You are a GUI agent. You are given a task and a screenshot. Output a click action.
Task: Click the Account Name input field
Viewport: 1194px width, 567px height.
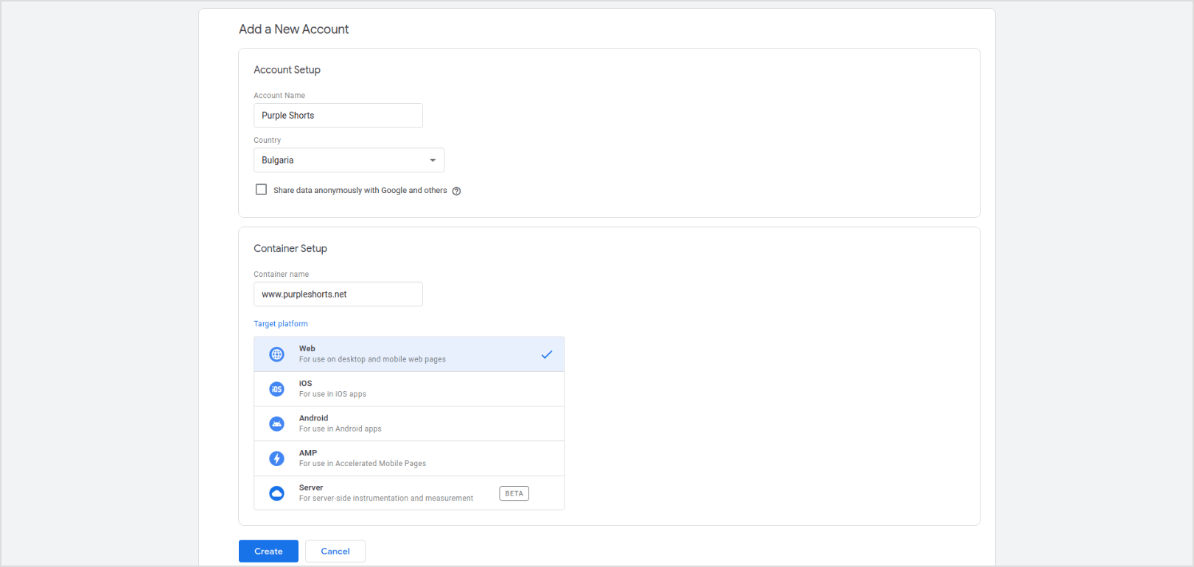pos(338,116)
